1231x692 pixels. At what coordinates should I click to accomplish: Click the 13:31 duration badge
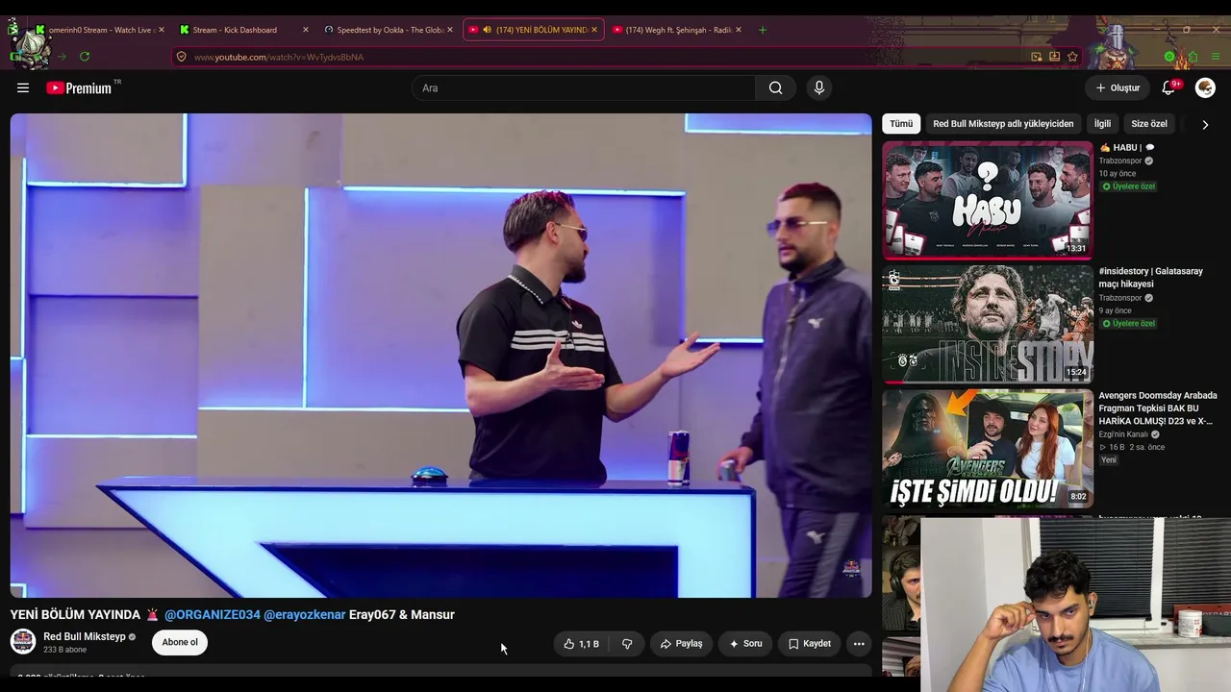[1075, 248]
